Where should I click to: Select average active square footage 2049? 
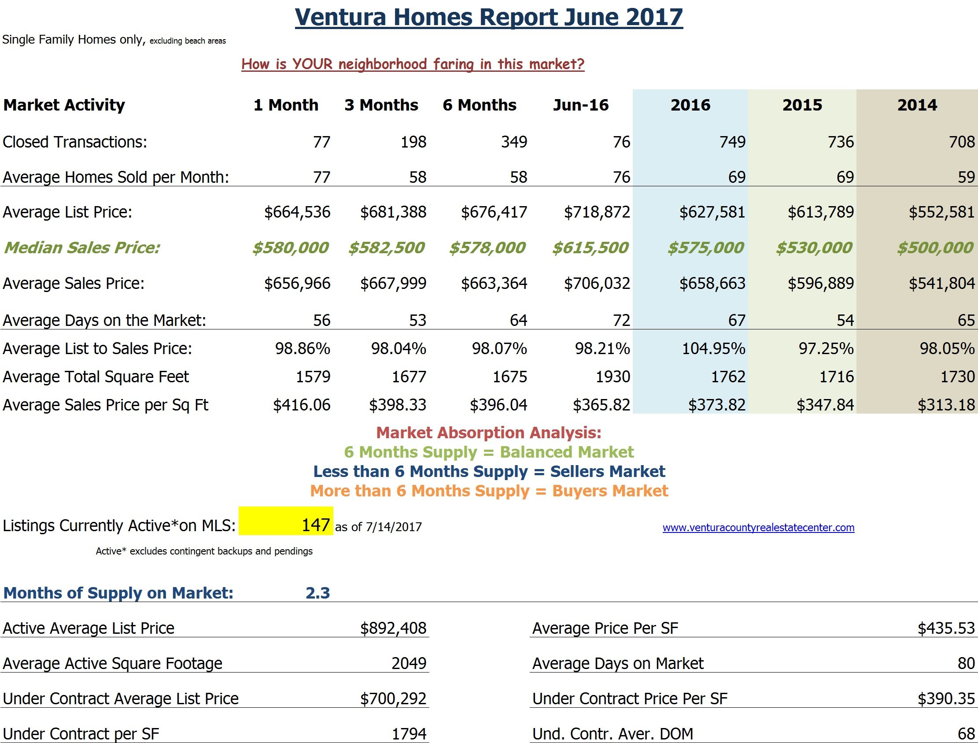click(409, 664)
